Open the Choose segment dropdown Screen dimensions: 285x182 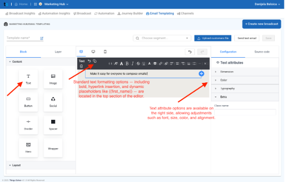tap(162, 38)
